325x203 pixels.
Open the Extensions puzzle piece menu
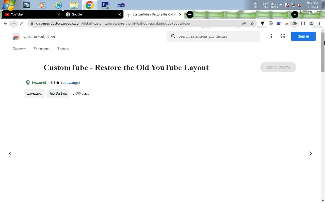(295, 23)
